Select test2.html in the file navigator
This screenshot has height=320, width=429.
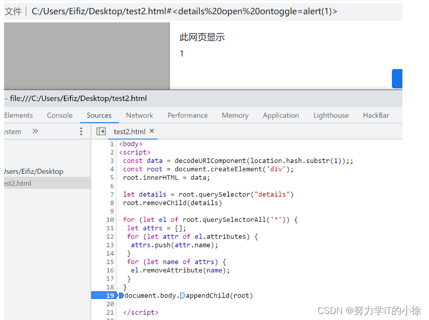[18, 183]
